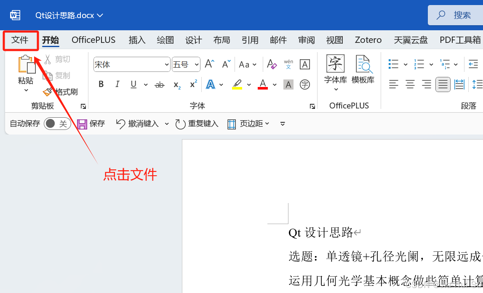The image size is (483, 293).
Task: Toggle italic formatting
Action: click(117, 84)
